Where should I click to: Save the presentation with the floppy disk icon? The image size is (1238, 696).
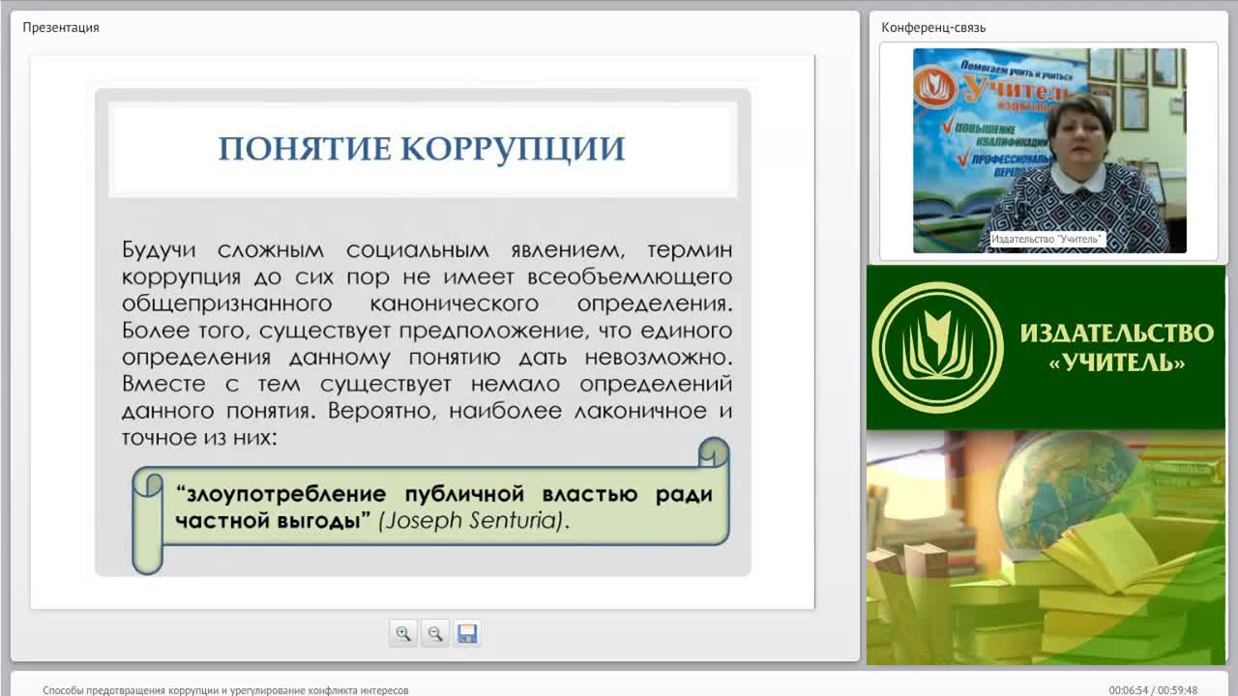[467, 634]
